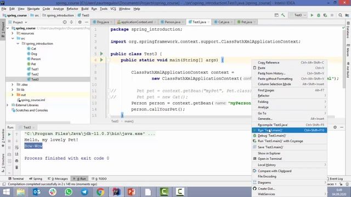
Task: Rerun Test3 in Run panel
Action: click(9, 135)
